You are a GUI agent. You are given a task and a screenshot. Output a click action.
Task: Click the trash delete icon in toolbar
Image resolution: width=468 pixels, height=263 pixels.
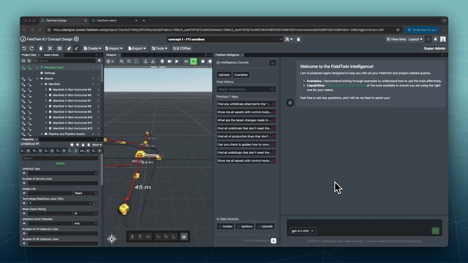coord(40,49)
